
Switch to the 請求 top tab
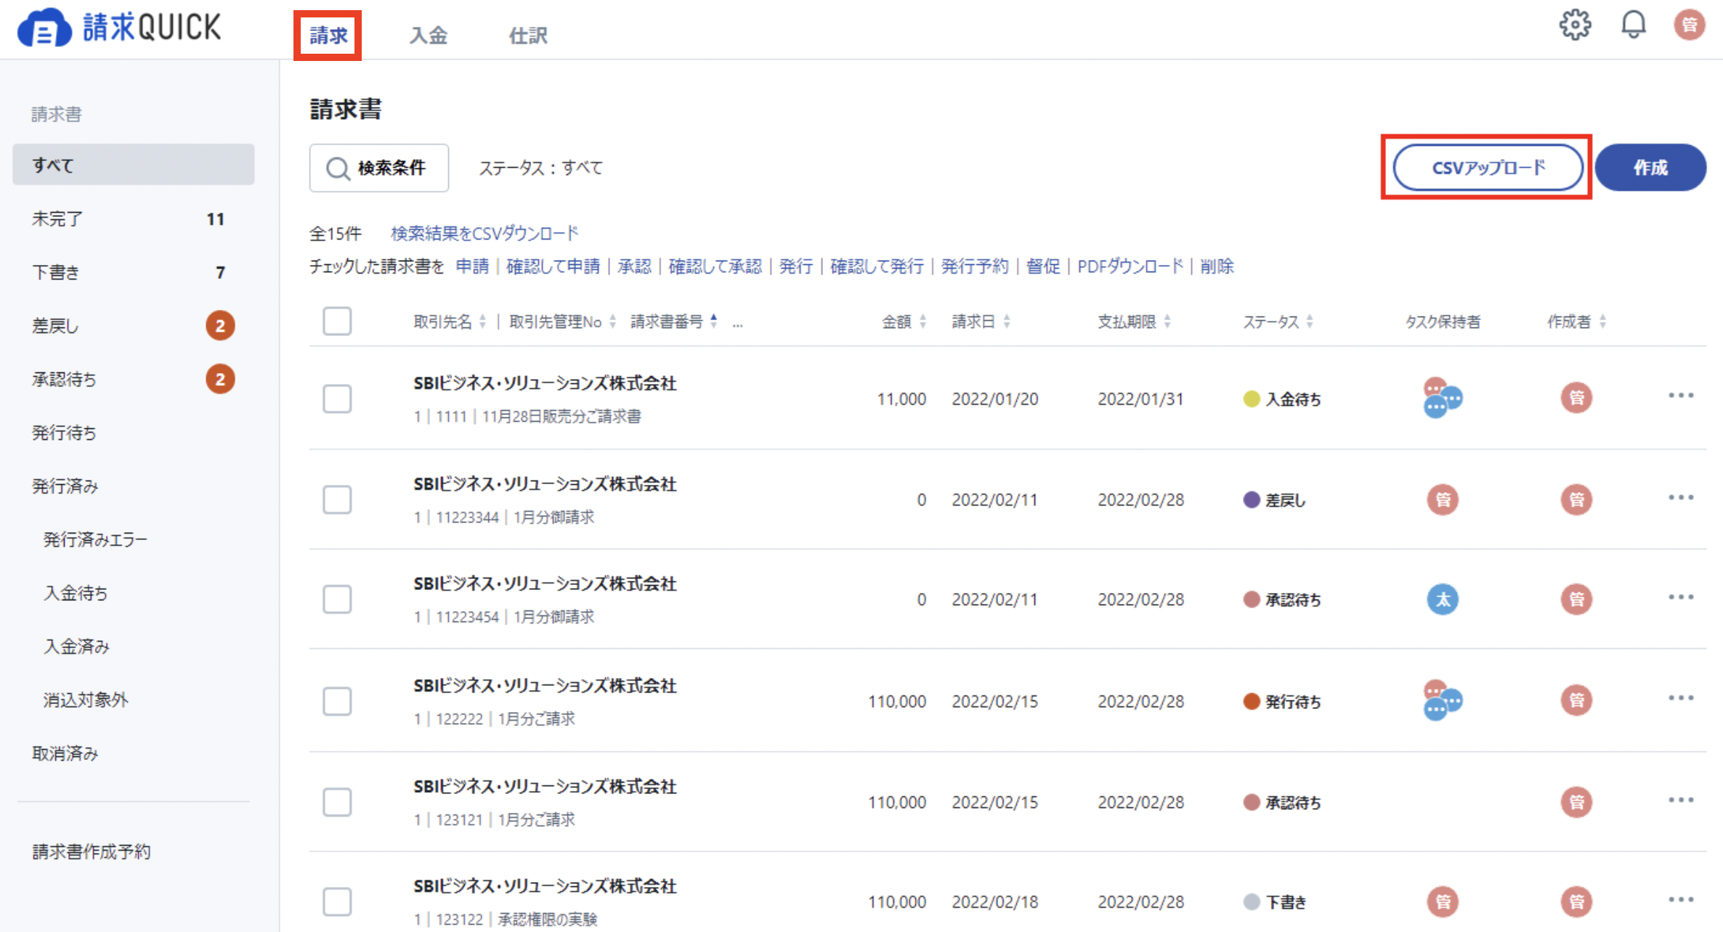[x=328, y=35]
